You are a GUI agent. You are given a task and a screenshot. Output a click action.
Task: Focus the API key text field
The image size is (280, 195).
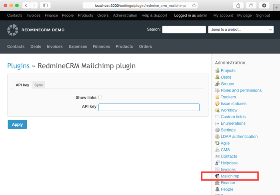coord(149,107)
